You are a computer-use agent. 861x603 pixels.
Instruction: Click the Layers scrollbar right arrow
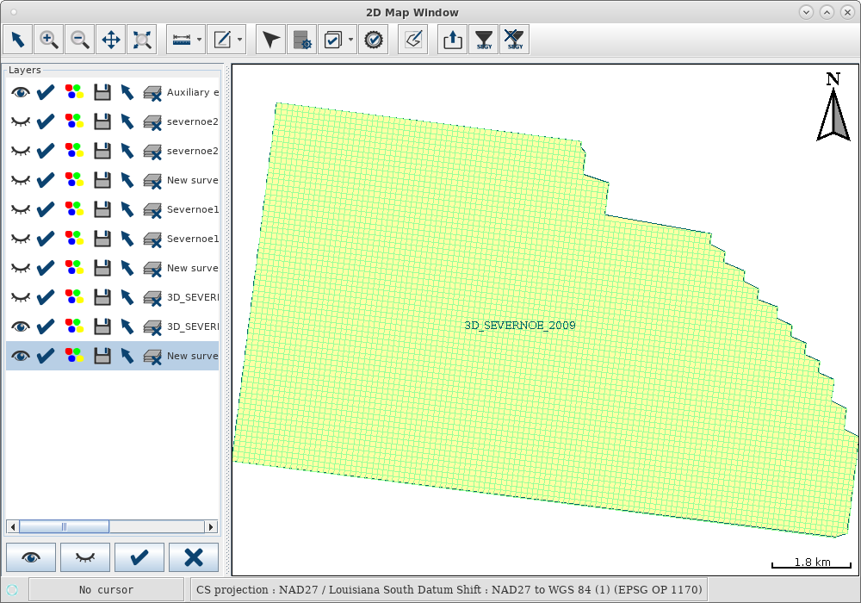tap(211, 526)
